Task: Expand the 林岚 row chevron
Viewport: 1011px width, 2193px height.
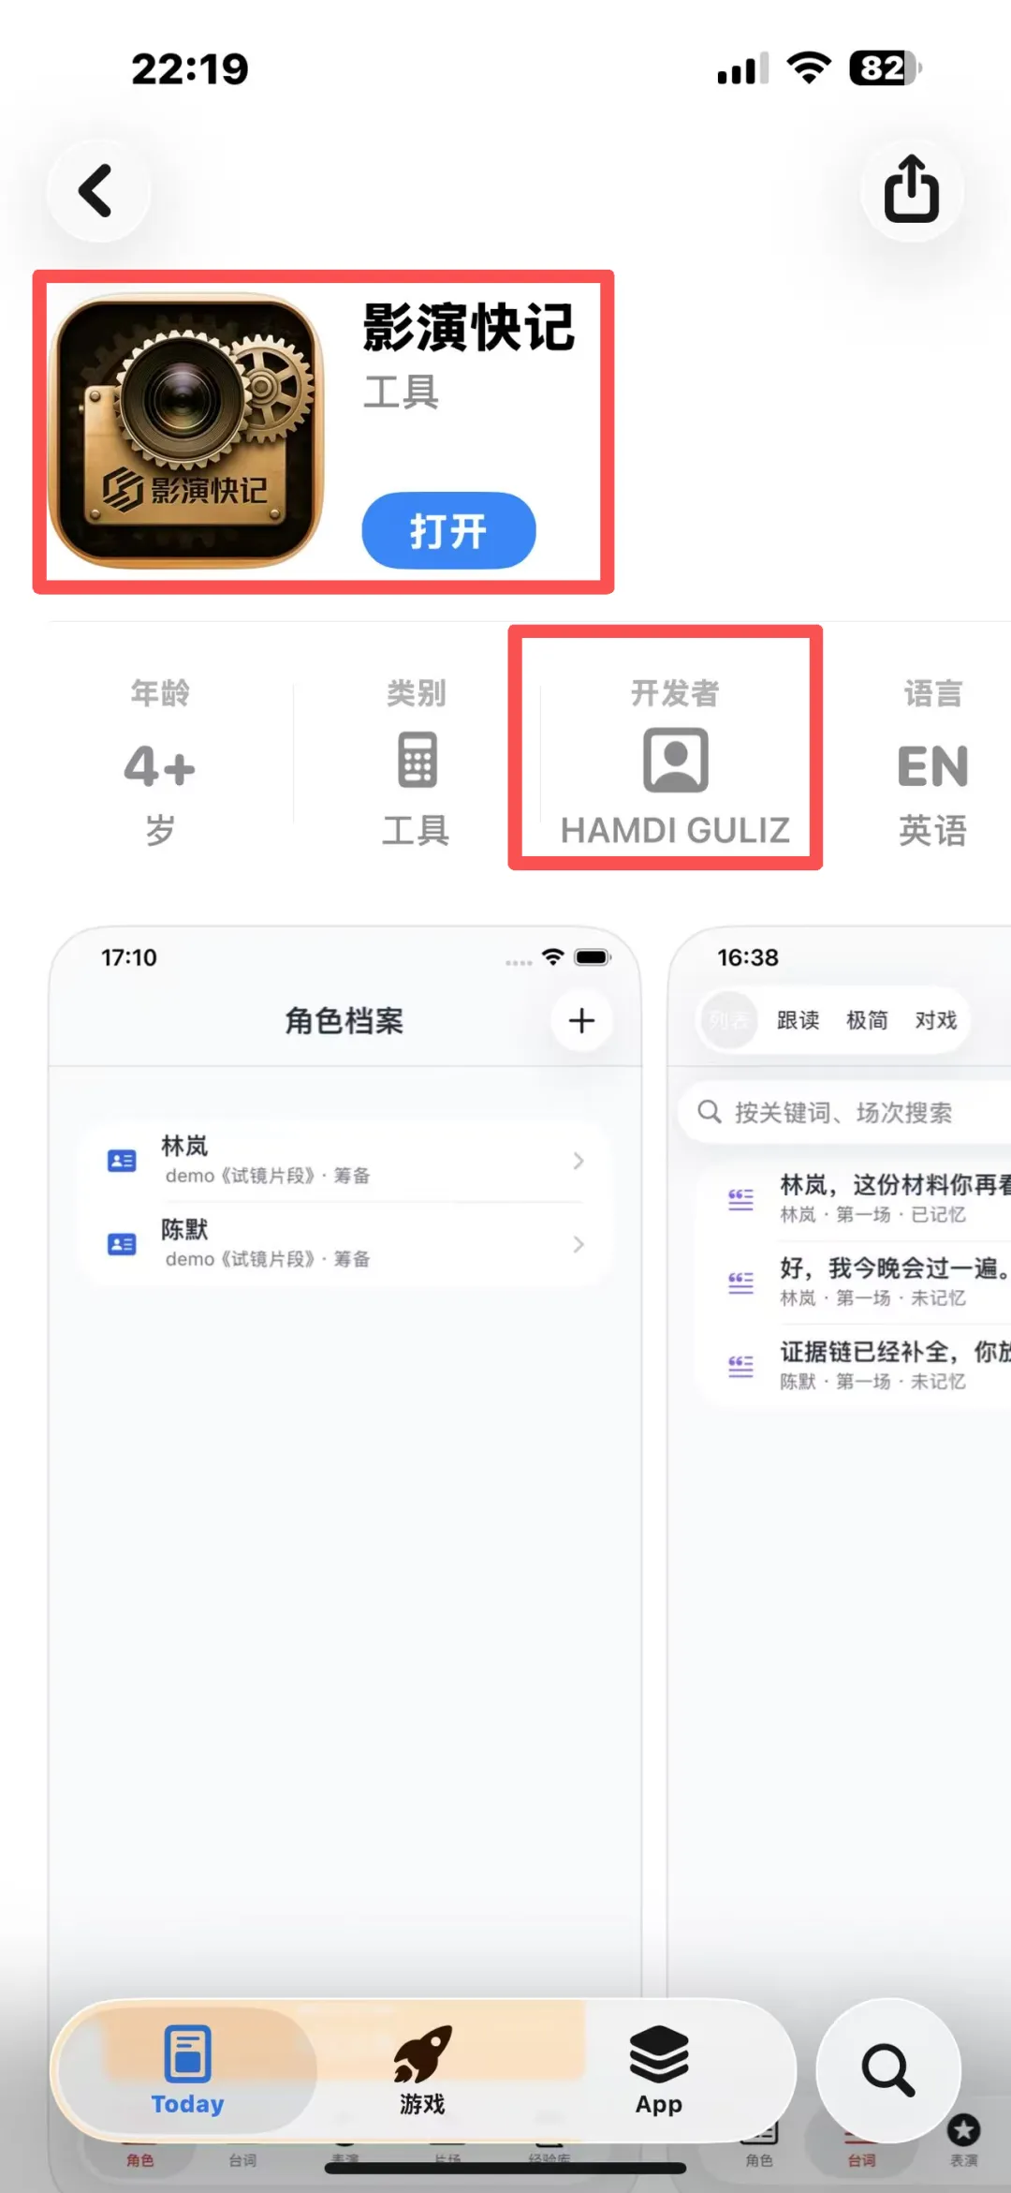Action: [579, 1161]
